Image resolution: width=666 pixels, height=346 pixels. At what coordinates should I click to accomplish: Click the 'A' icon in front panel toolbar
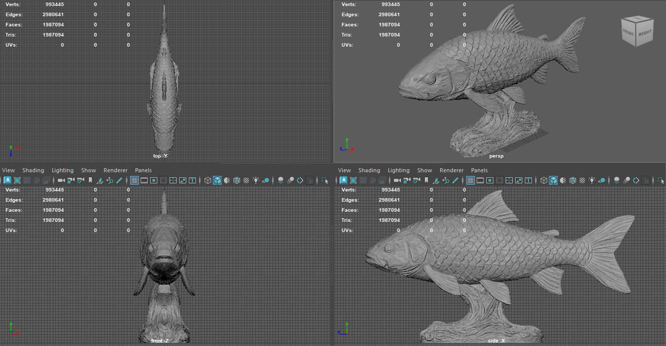(8, 180)
